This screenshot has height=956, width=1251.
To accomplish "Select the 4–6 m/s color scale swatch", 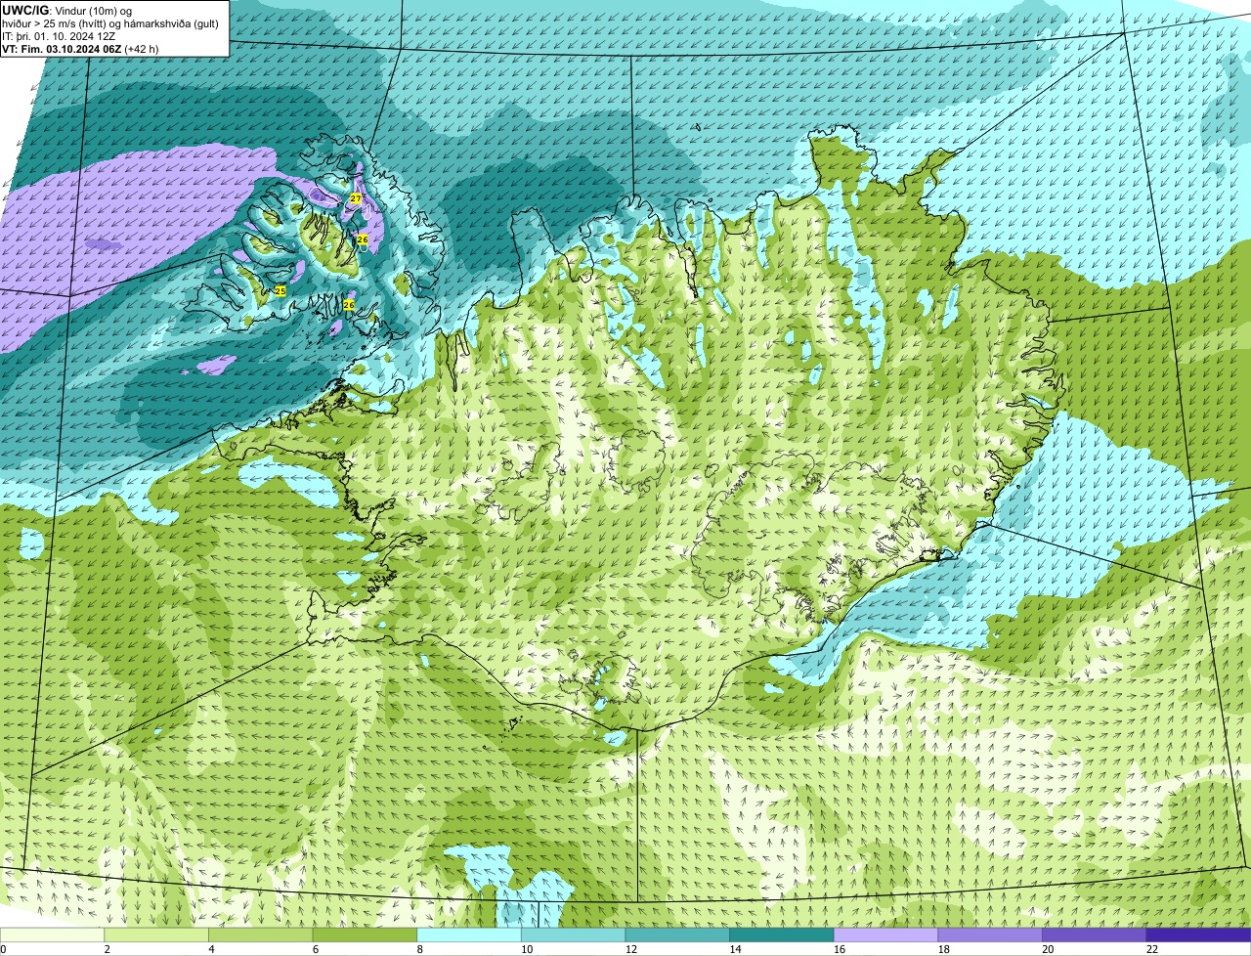I will 260,934.
